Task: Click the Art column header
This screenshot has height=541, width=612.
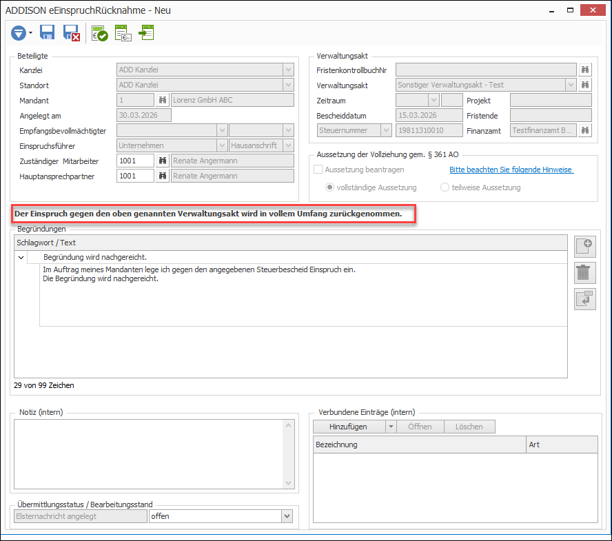Action: (562, 445)
